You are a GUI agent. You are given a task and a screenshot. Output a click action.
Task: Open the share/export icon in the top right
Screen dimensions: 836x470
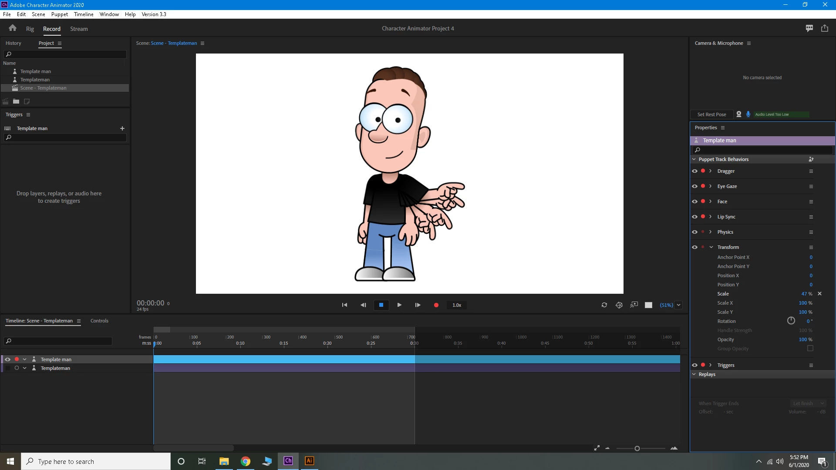click(825, 28)
